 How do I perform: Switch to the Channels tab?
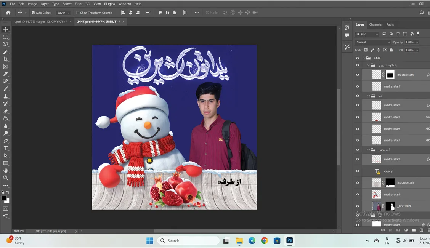pos(375,24)
